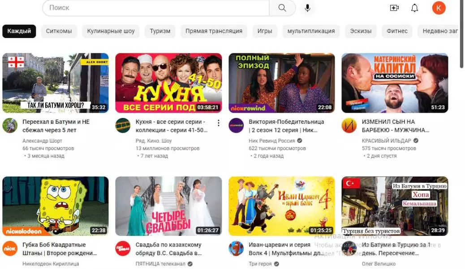
Task: Open the Батуми video thumbnail
Action: 56,83
